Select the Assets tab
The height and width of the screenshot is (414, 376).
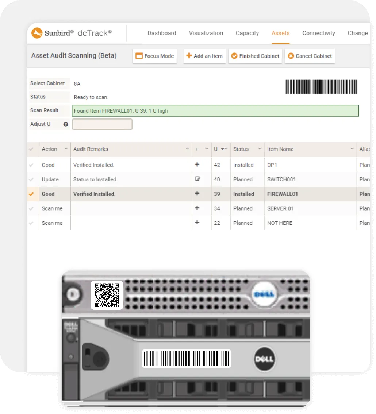tap(281, 33)
